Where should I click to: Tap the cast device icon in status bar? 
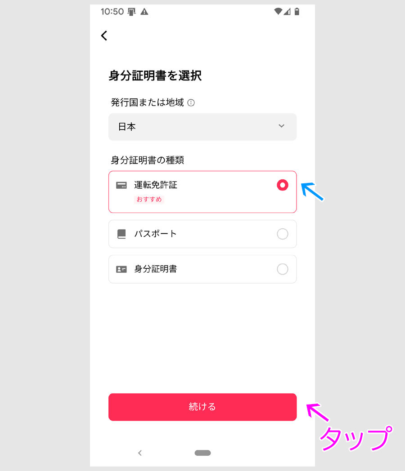pyautogui.click(x=132, y=12)
